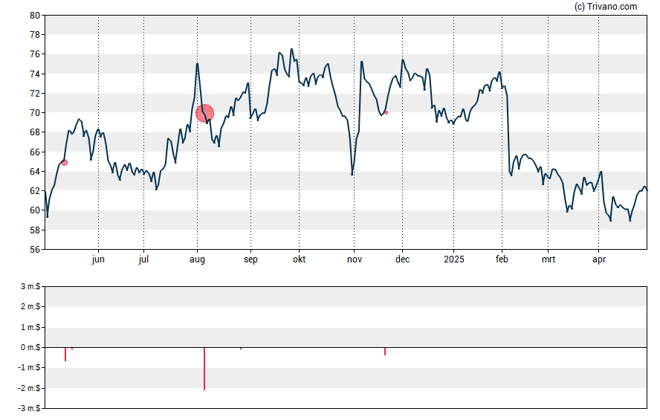
Task: Click the 'mrt' x-axis label
Action: 548,259
